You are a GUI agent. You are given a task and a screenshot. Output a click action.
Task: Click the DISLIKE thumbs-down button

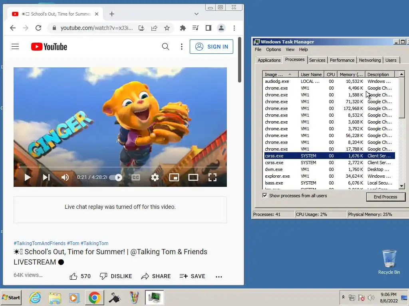point(116,277)
